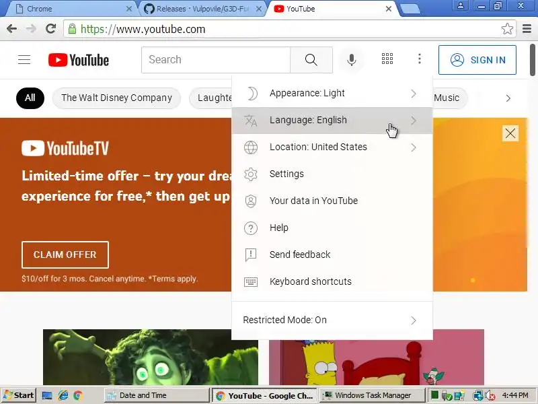Show desktop from quick launch
The width and height of the screenshot is (538, 404).
coord(47,395)
